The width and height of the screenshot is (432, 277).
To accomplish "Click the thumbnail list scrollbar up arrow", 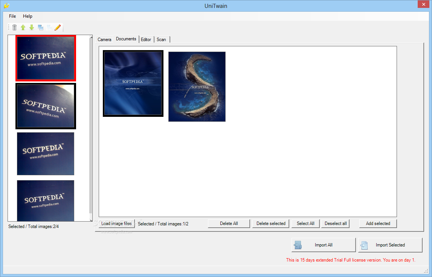I will (x=91, y=37).
